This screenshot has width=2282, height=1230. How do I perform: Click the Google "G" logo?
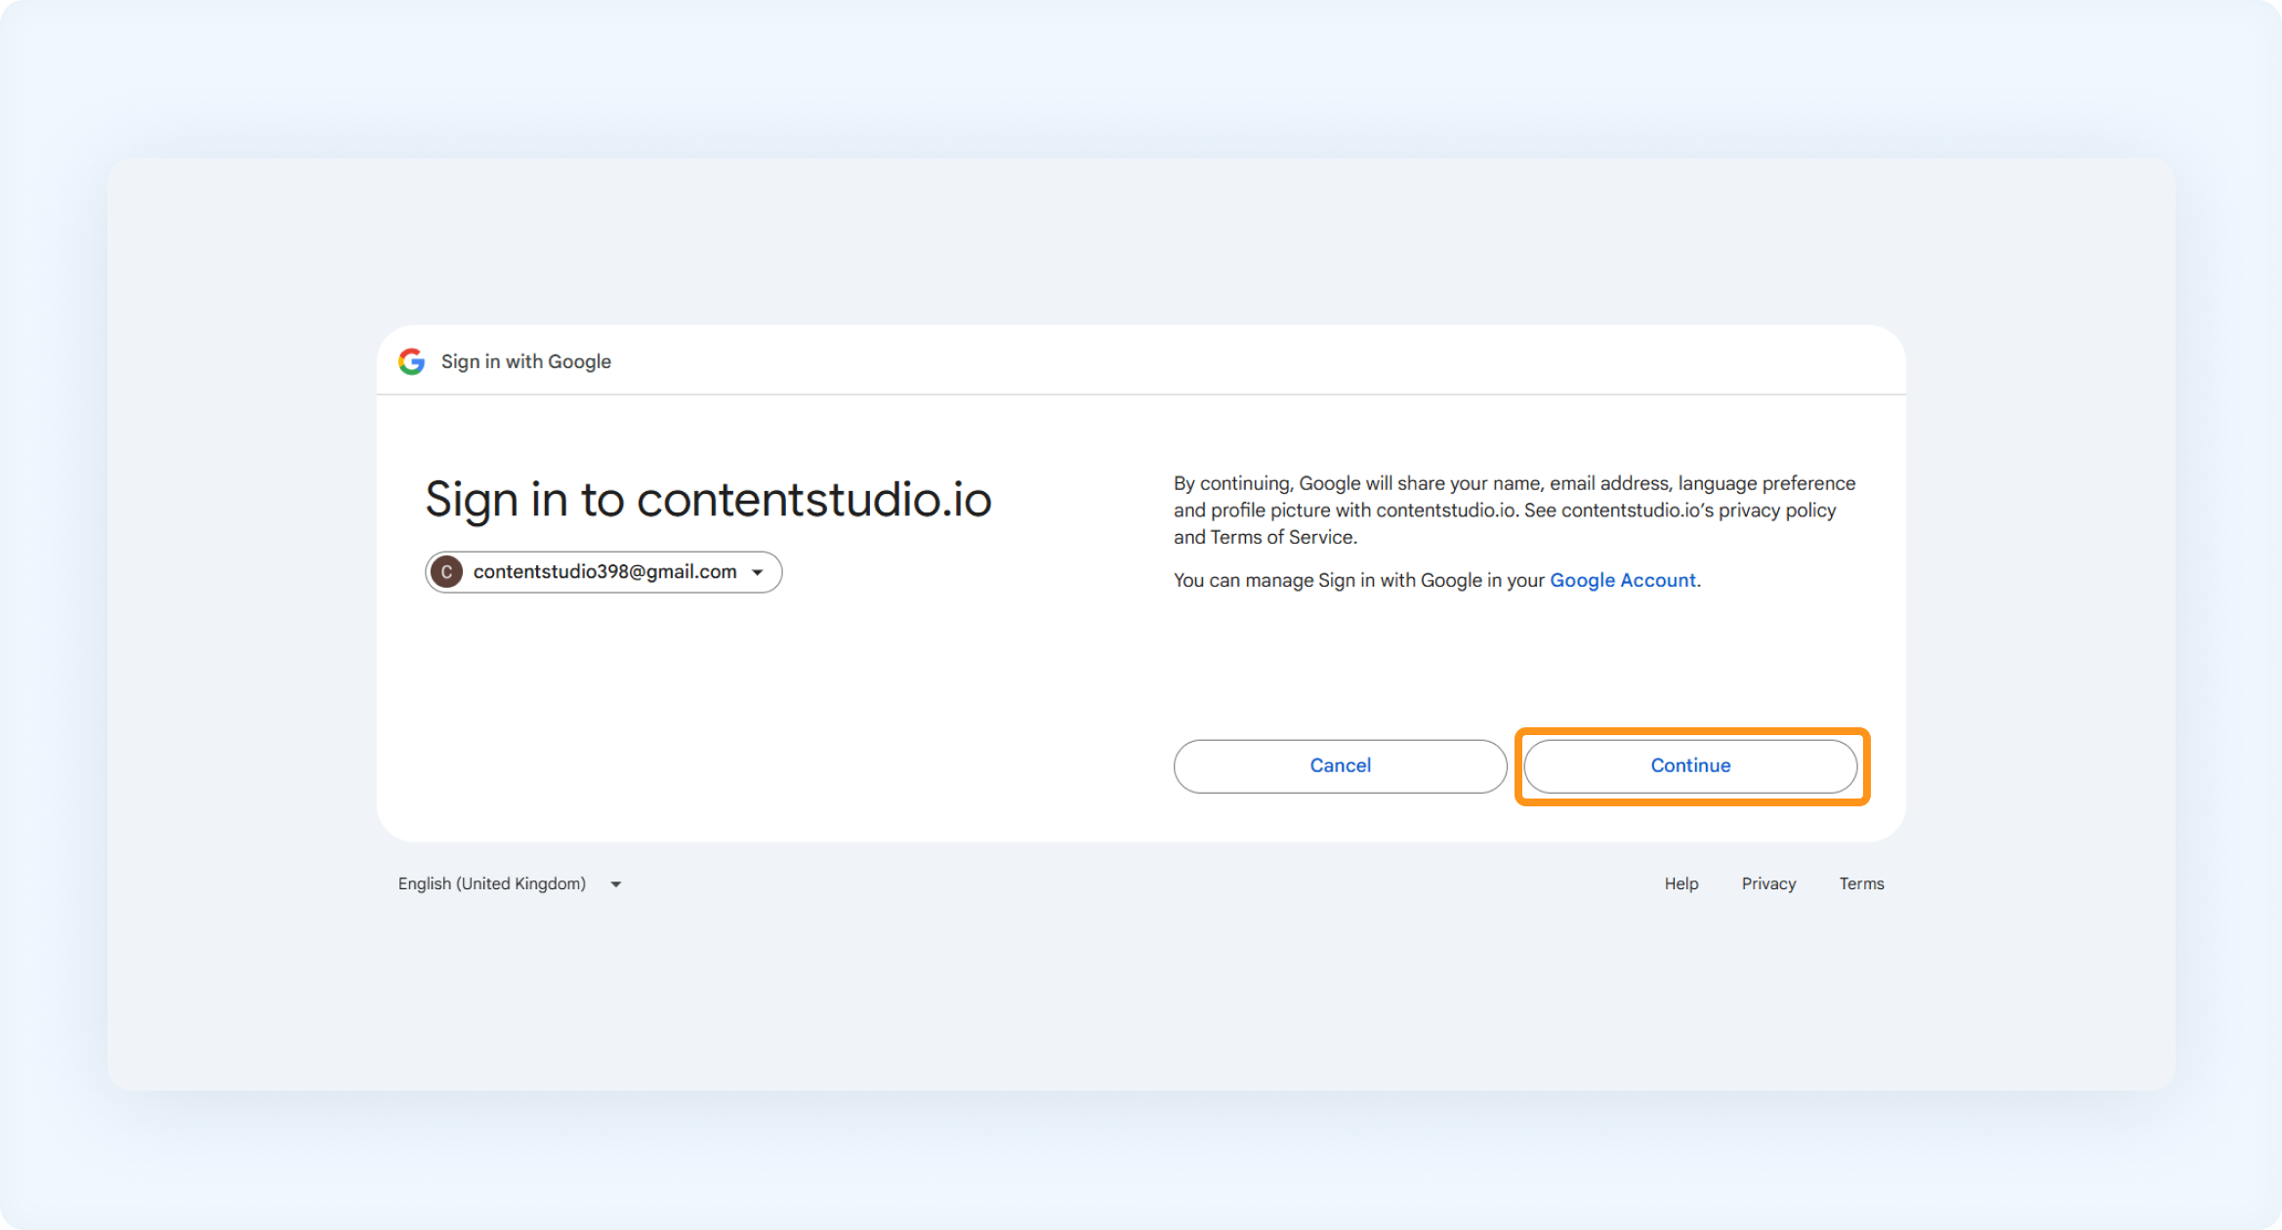pos(411,361)
